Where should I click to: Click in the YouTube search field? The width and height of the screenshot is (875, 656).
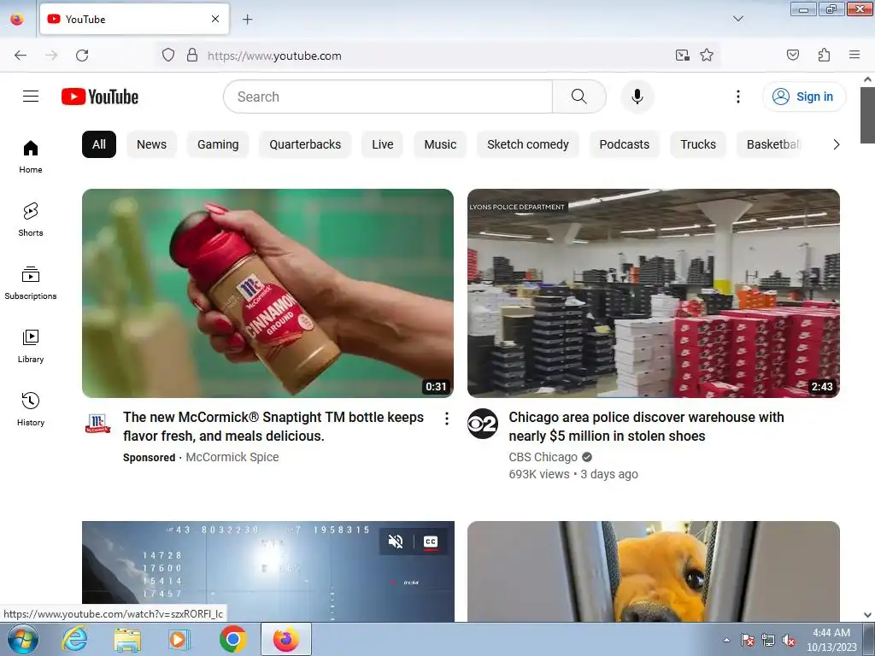tap(388, 97)
